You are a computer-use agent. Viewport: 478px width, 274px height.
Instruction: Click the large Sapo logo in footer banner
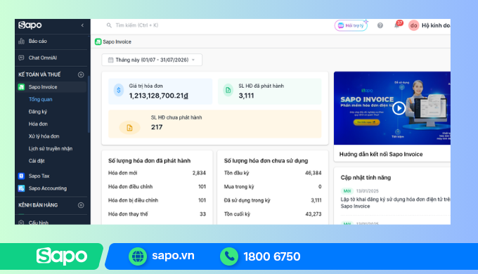(62, 256)
